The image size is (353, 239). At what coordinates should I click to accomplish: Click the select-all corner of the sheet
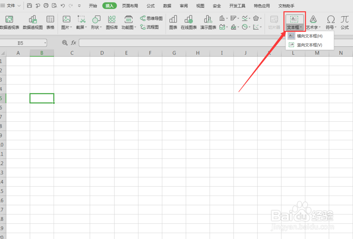[x=3, y=53]
